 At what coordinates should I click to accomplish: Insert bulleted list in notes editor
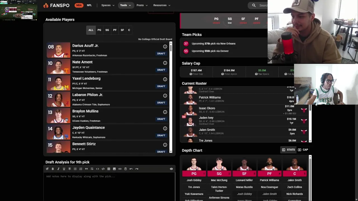pyautogui.click(x=75, y=169)
